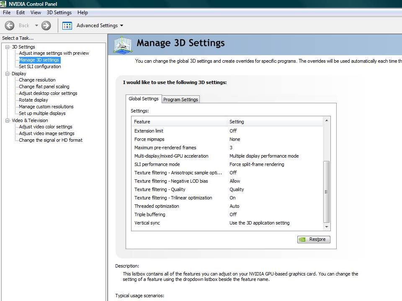Click the Restore button
This screenshot has height=301, width=402.
tap(314, 239)
